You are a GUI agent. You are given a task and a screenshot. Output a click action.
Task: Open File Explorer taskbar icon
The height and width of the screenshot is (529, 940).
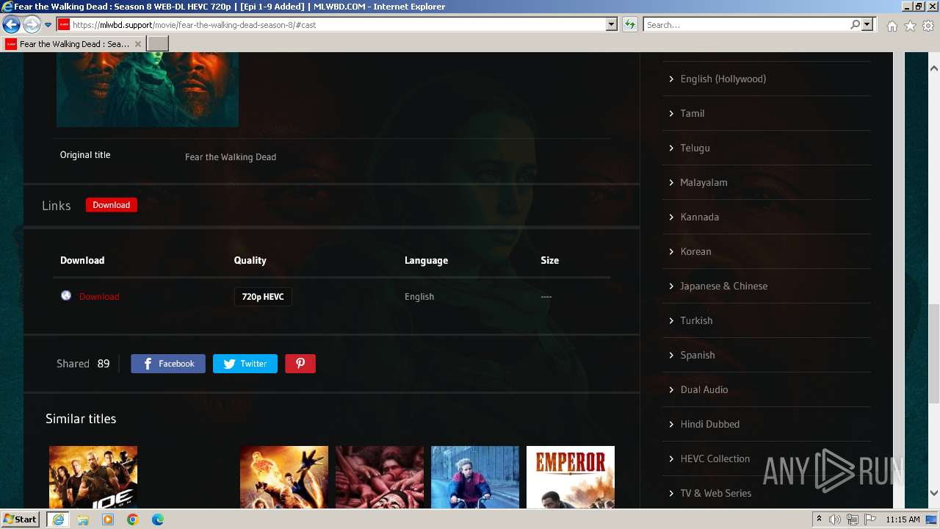83,519
